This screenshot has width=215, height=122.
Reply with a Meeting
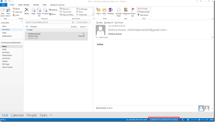[x=53, y=10]
